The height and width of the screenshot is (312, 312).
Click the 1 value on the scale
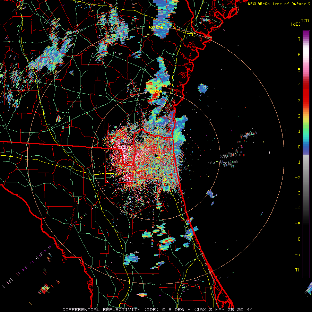pyautogui.click(x=299, y=131)
